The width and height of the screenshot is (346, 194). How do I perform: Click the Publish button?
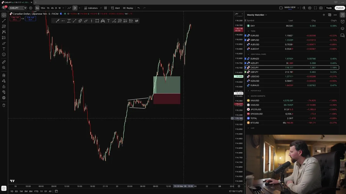click(340, 8)
